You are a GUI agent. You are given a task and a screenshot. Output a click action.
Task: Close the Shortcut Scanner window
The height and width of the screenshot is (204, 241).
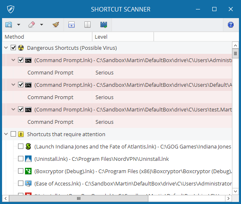pyautogui.click(x=231, y=9)
